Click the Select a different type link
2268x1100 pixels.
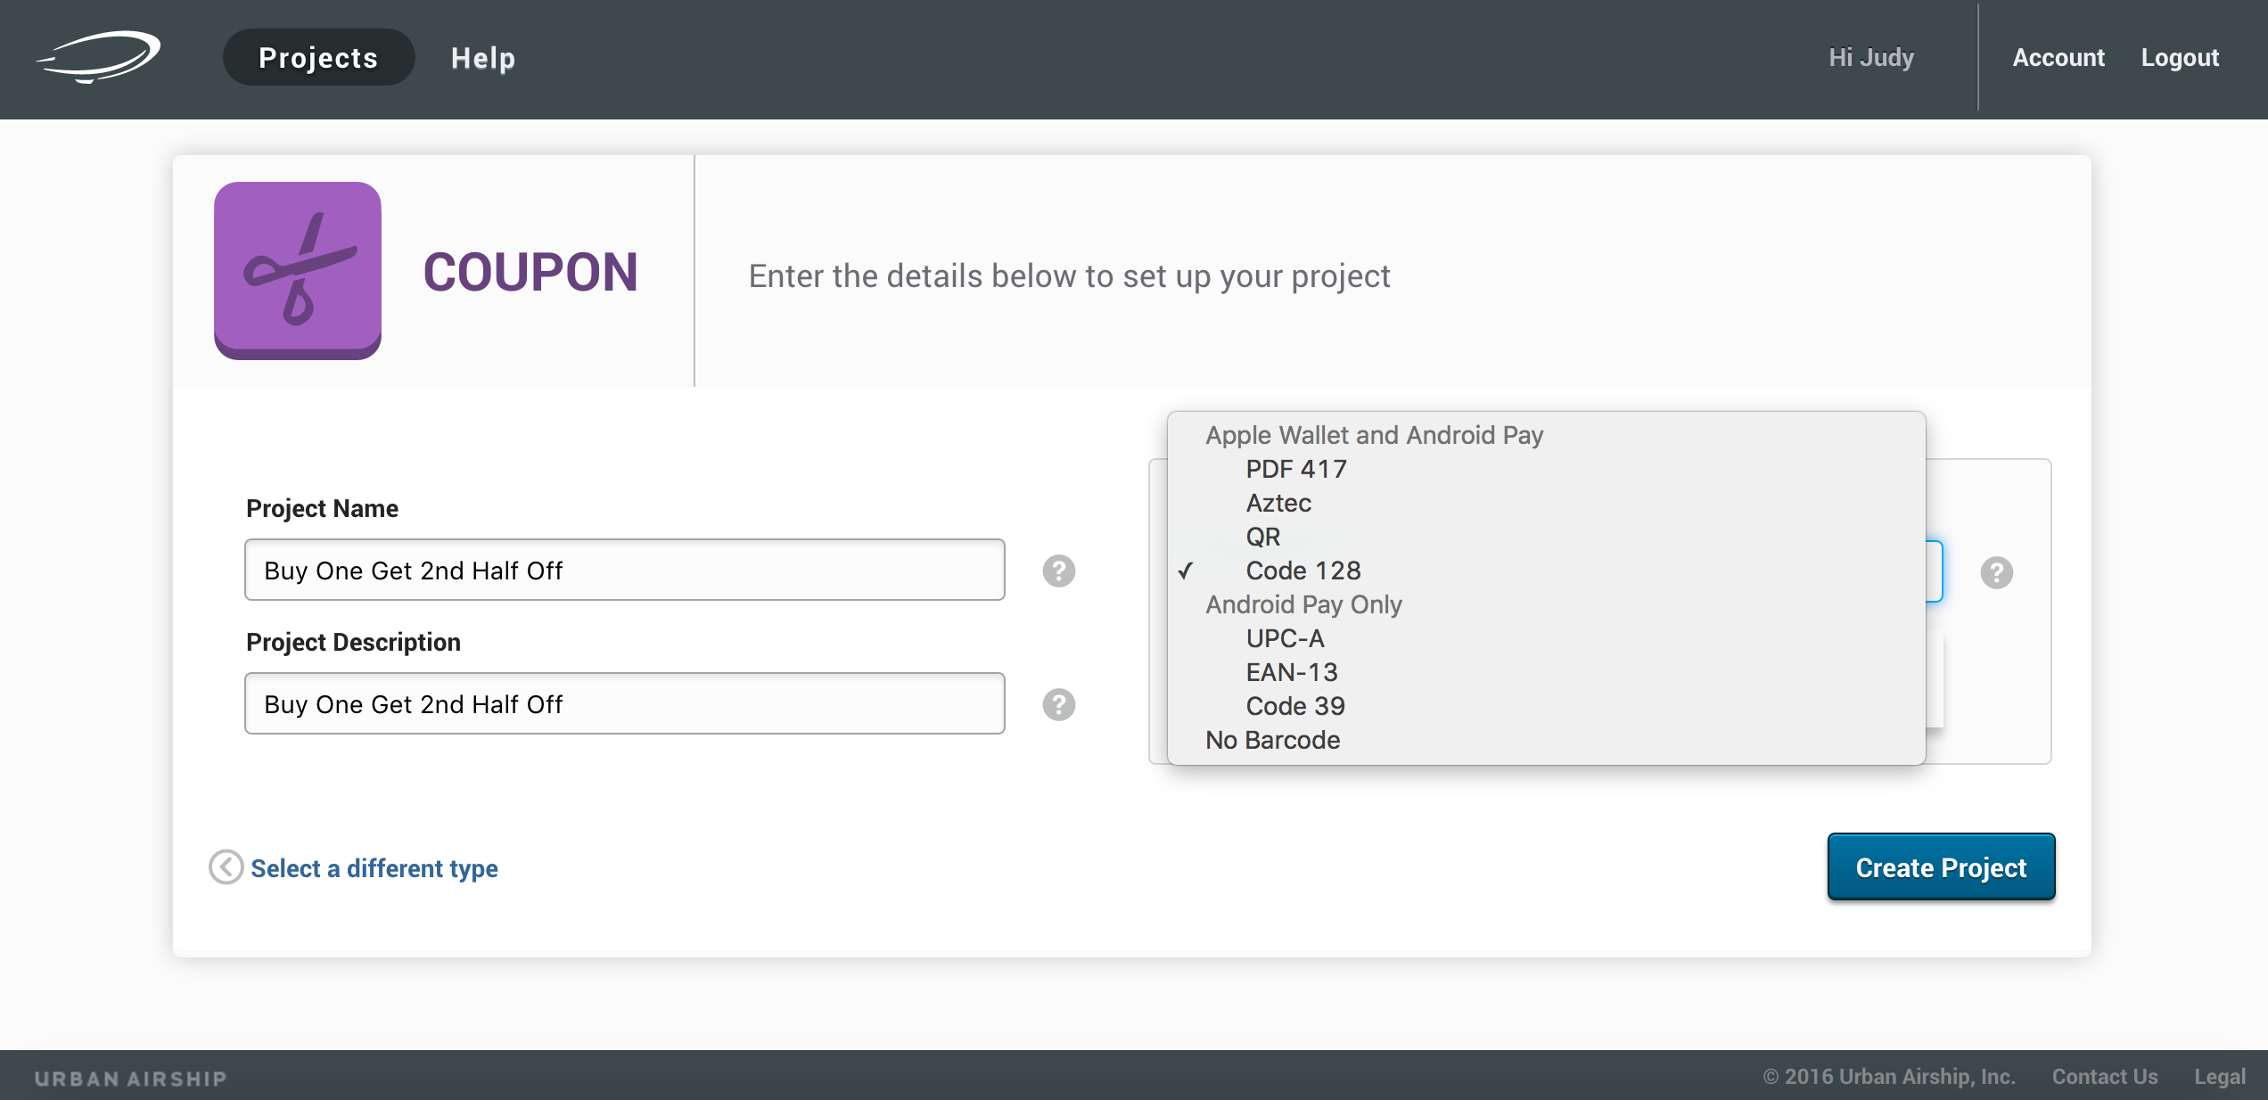[x=374, y=867]
